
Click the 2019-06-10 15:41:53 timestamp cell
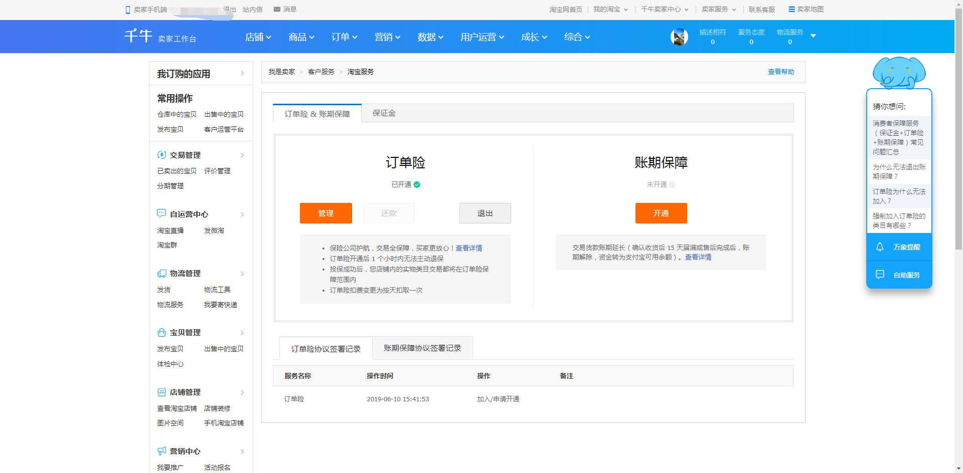pos(398,399)
